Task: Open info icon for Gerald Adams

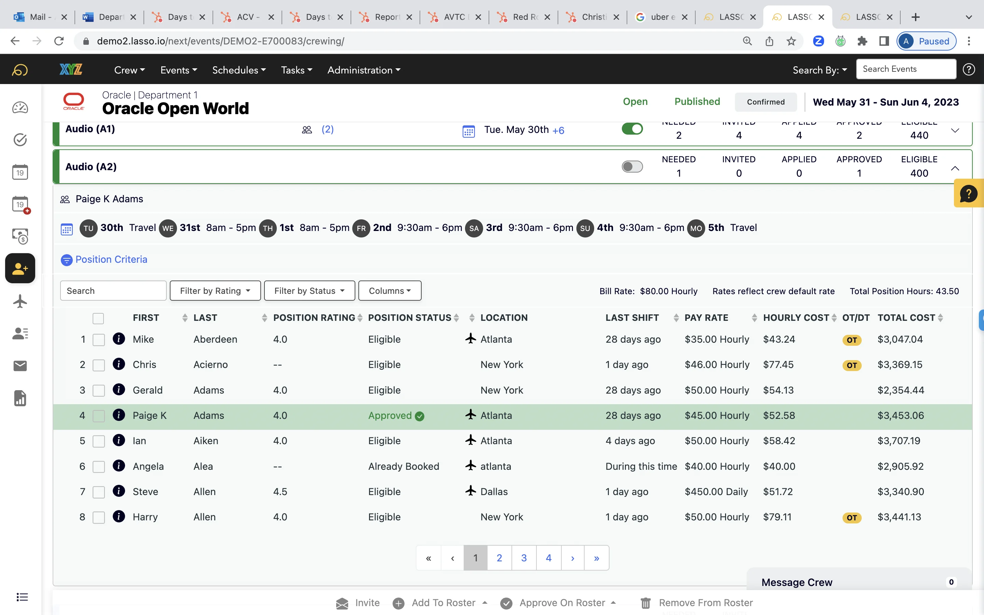Action: pos(119,389)
